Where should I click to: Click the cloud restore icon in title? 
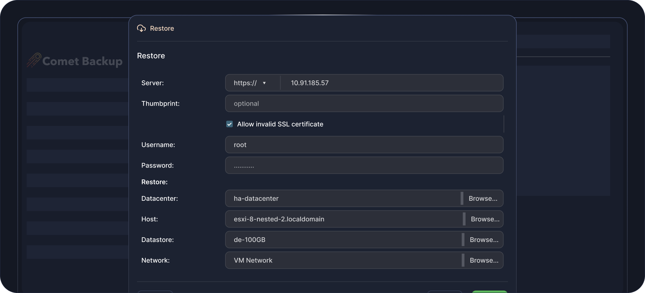(x=141, y=28)
